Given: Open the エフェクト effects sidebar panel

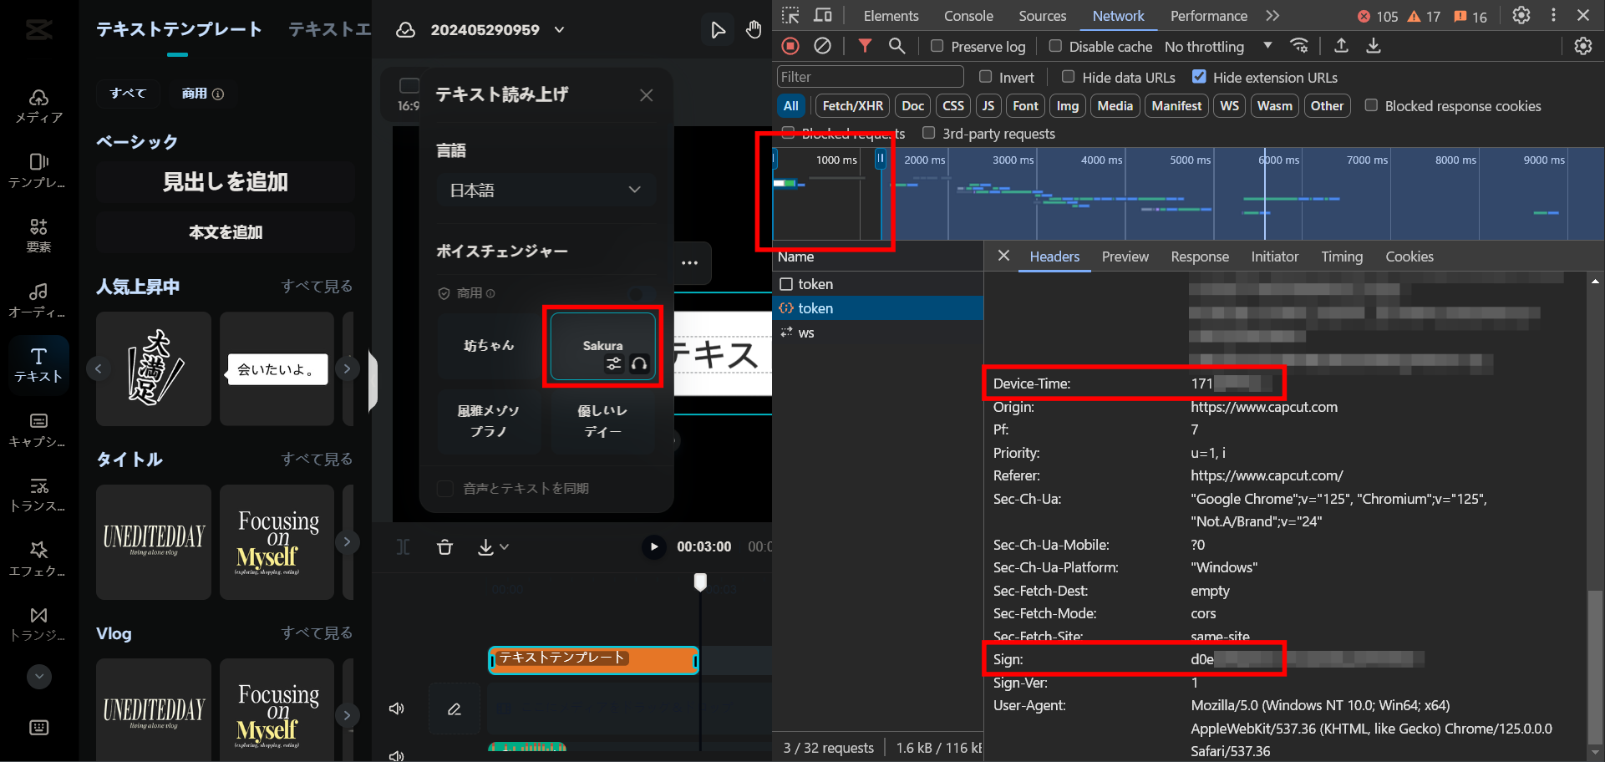Looking at the screenshot, I should click(x=38, y=559).
